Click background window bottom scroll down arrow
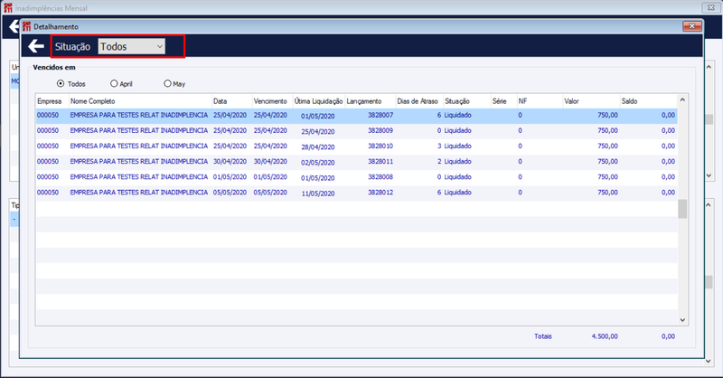The width and height of the screenshot is (723, 378). [x=709, y=362]
